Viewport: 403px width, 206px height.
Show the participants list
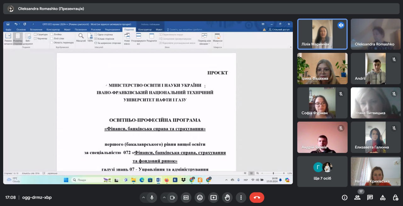pos(357,197)
